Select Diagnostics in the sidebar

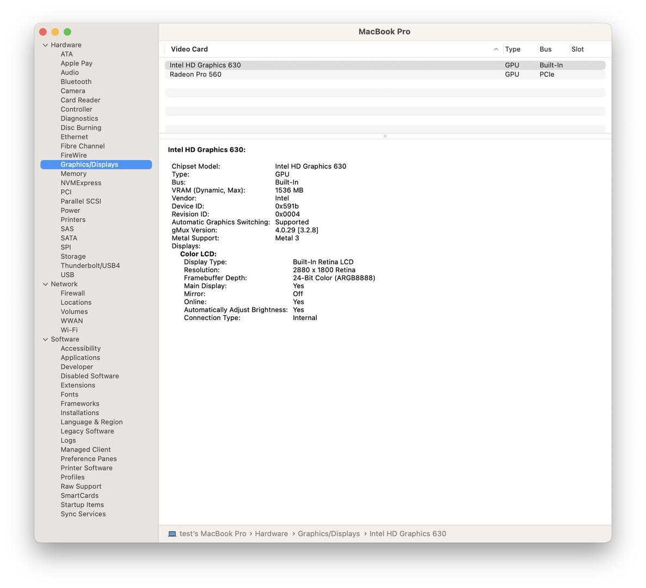coord(79,119)
